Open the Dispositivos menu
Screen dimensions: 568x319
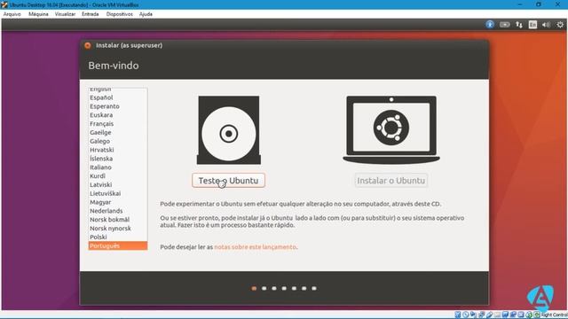(120, 14)
